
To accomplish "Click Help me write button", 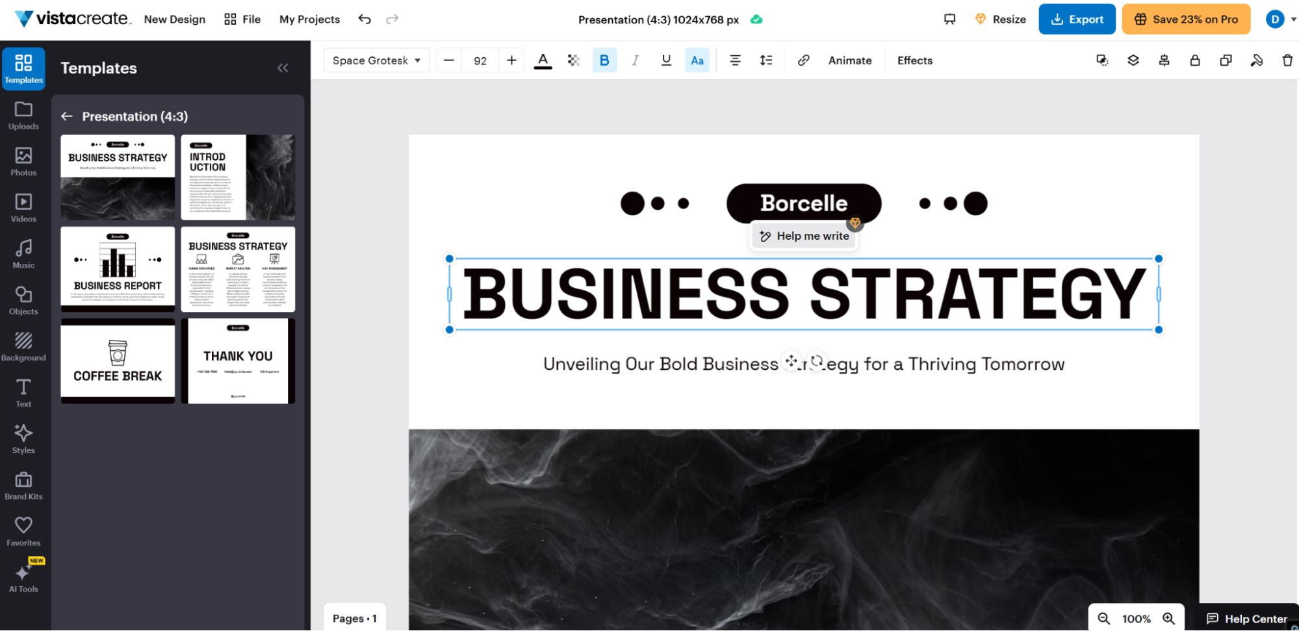I will pyautogui.click(x=804, y=236).
